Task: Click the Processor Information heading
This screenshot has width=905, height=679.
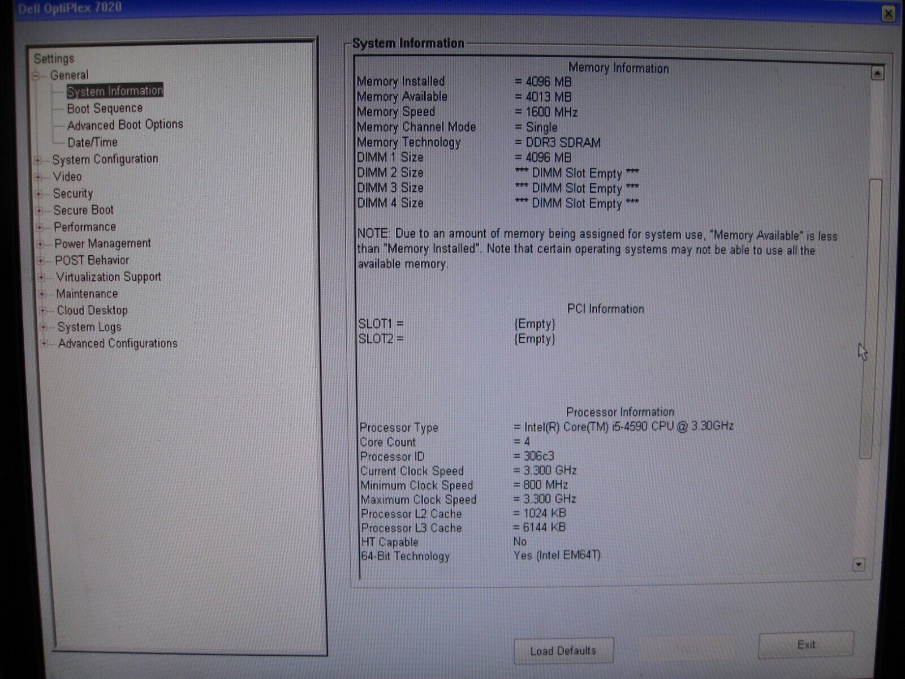Action: [620, 412]
